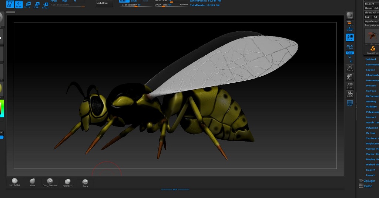Viewport: 379px width, 198px height.
Task: Select the Move brush in bottom shelf
Action: [x=33, y=183]
